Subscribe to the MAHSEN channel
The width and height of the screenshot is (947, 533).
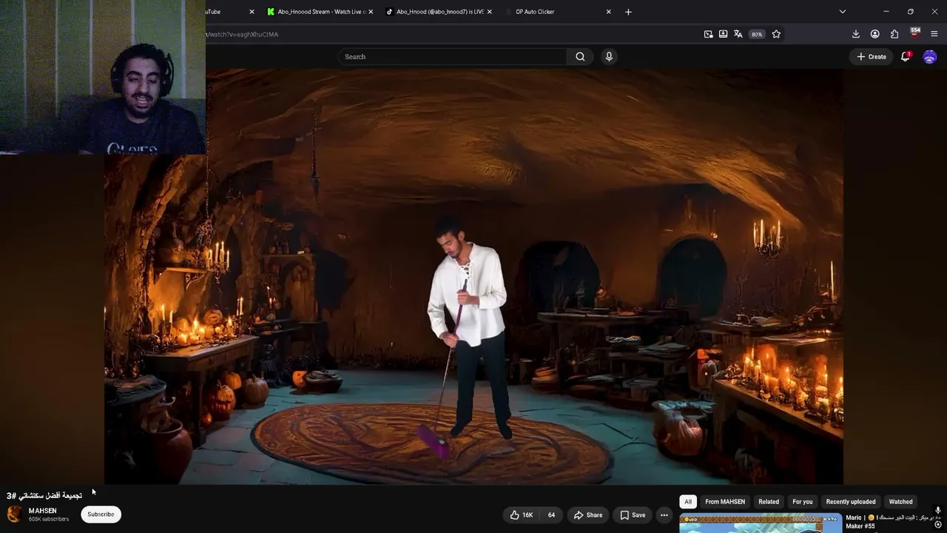click(x=101, y=514)
